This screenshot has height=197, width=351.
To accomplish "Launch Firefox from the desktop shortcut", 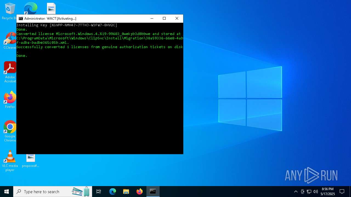I will pyautogui.click(x=10, y=100).
